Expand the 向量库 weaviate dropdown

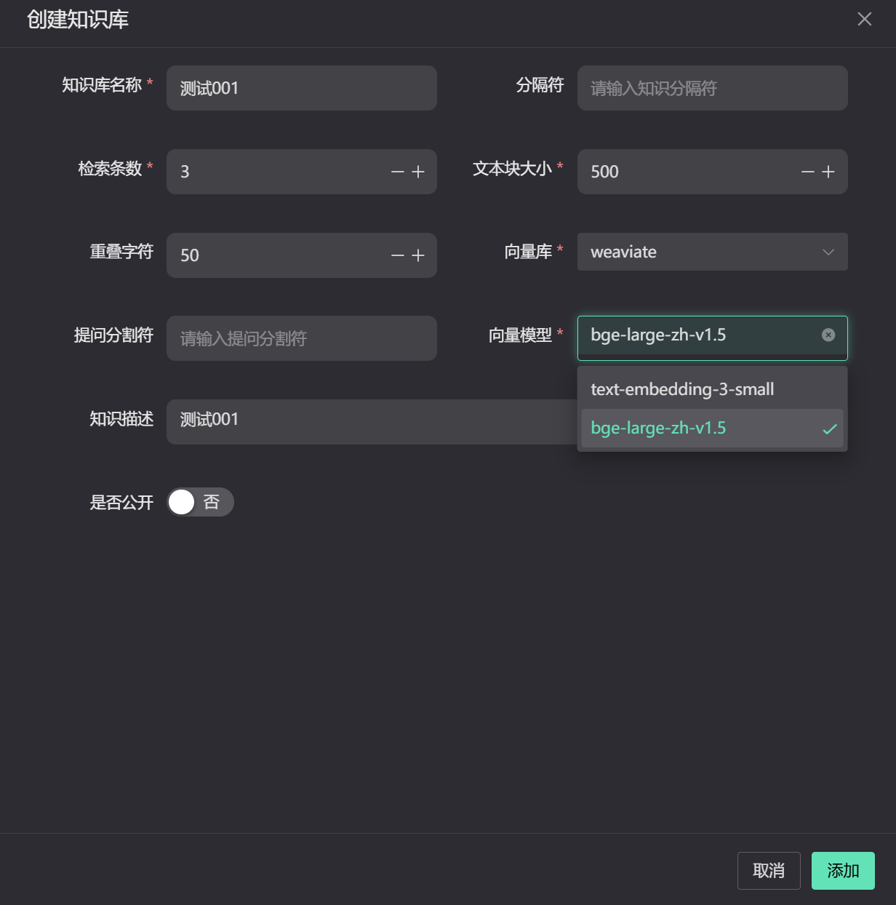pyautogui.click(x=713, y=252)
